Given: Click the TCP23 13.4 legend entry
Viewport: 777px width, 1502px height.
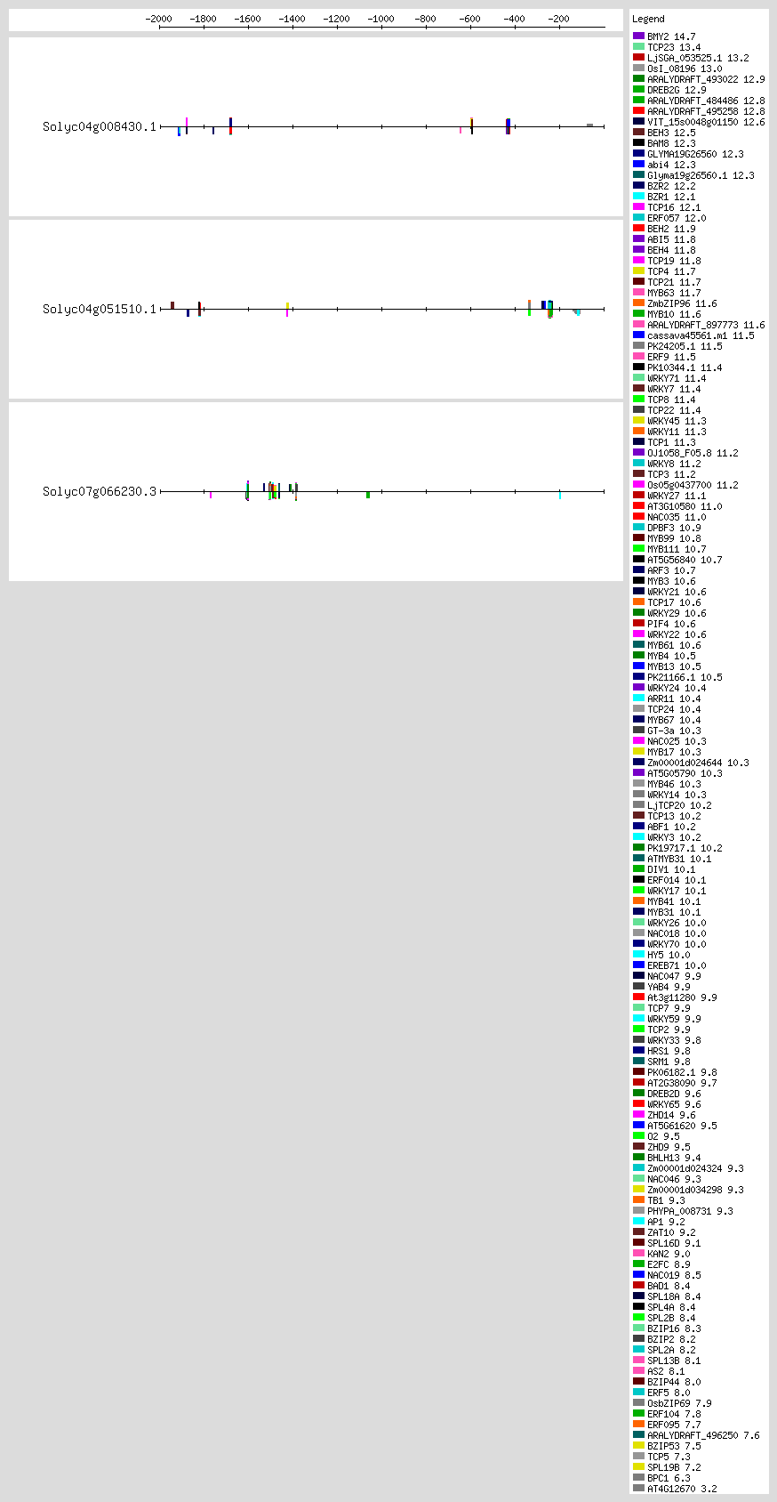Looking at the screenshot, I should [674, 47].
